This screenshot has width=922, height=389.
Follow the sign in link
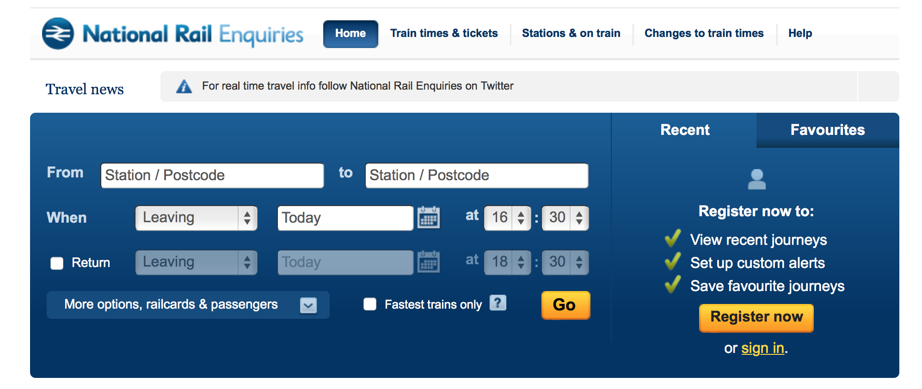click(x=762, y=348)
